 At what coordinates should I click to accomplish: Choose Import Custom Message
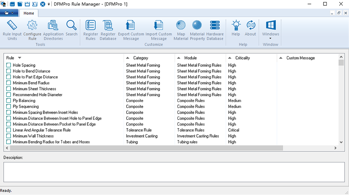click(x=159, y=30)
